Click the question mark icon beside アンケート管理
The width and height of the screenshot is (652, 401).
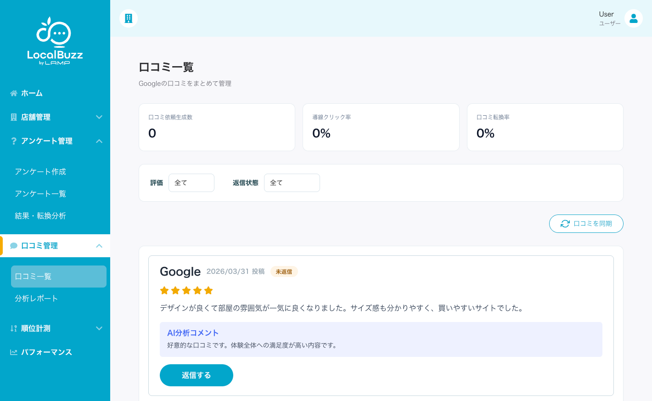click(14, 141)
